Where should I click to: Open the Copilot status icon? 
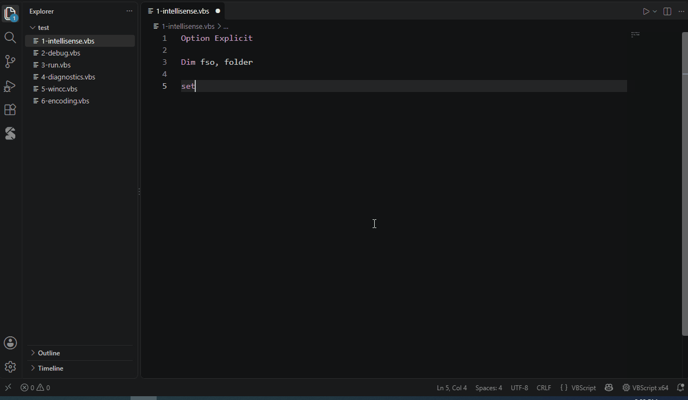coord(609,388)
